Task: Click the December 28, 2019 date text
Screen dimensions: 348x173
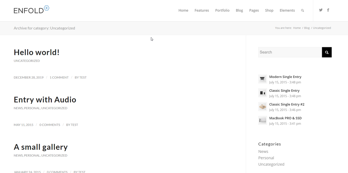Action: (29, 77)
